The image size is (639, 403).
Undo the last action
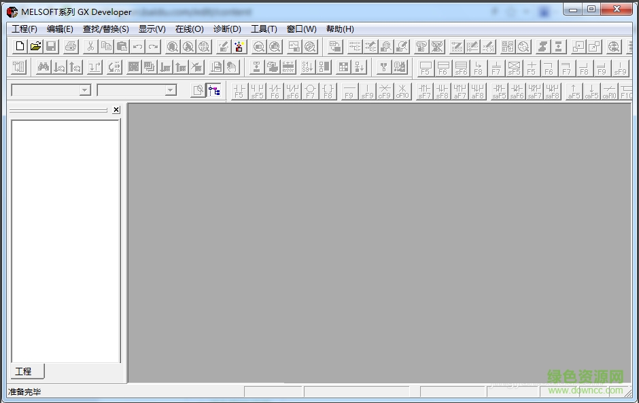click(138, 46)
